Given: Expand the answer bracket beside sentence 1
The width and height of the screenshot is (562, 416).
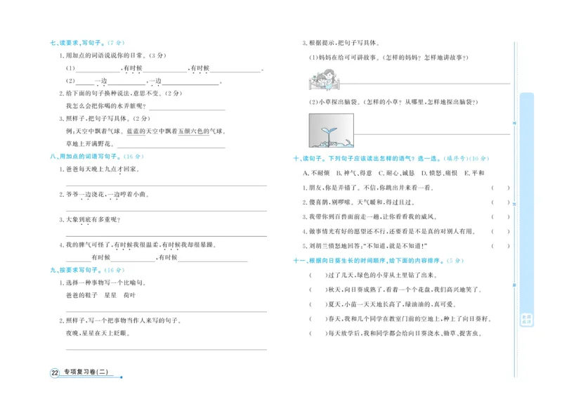Looking at the screenshot, I should 500,188.
